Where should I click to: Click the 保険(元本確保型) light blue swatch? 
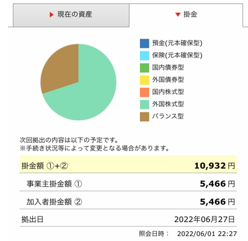point(144,56)
